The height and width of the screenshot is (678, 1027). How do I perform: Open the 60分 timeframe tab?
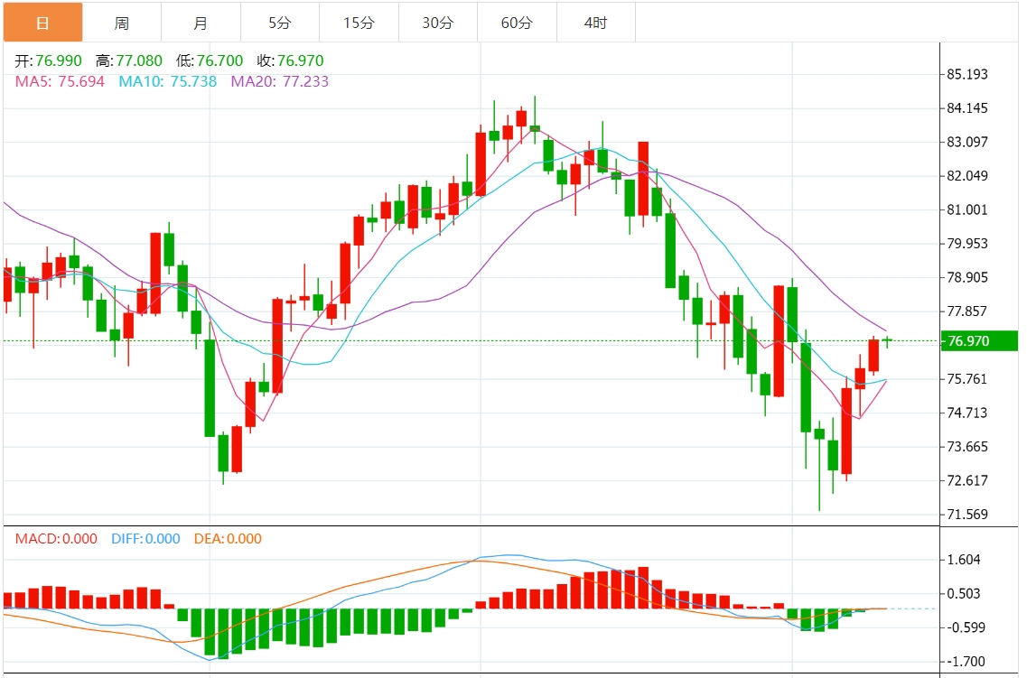[x=517, y=23]
